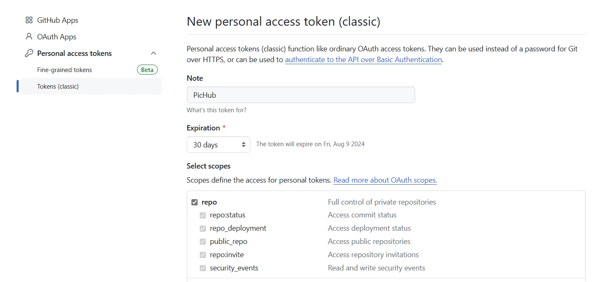
Task: Click the key icon for Personal access tokens
Action: tap(29, 53)
